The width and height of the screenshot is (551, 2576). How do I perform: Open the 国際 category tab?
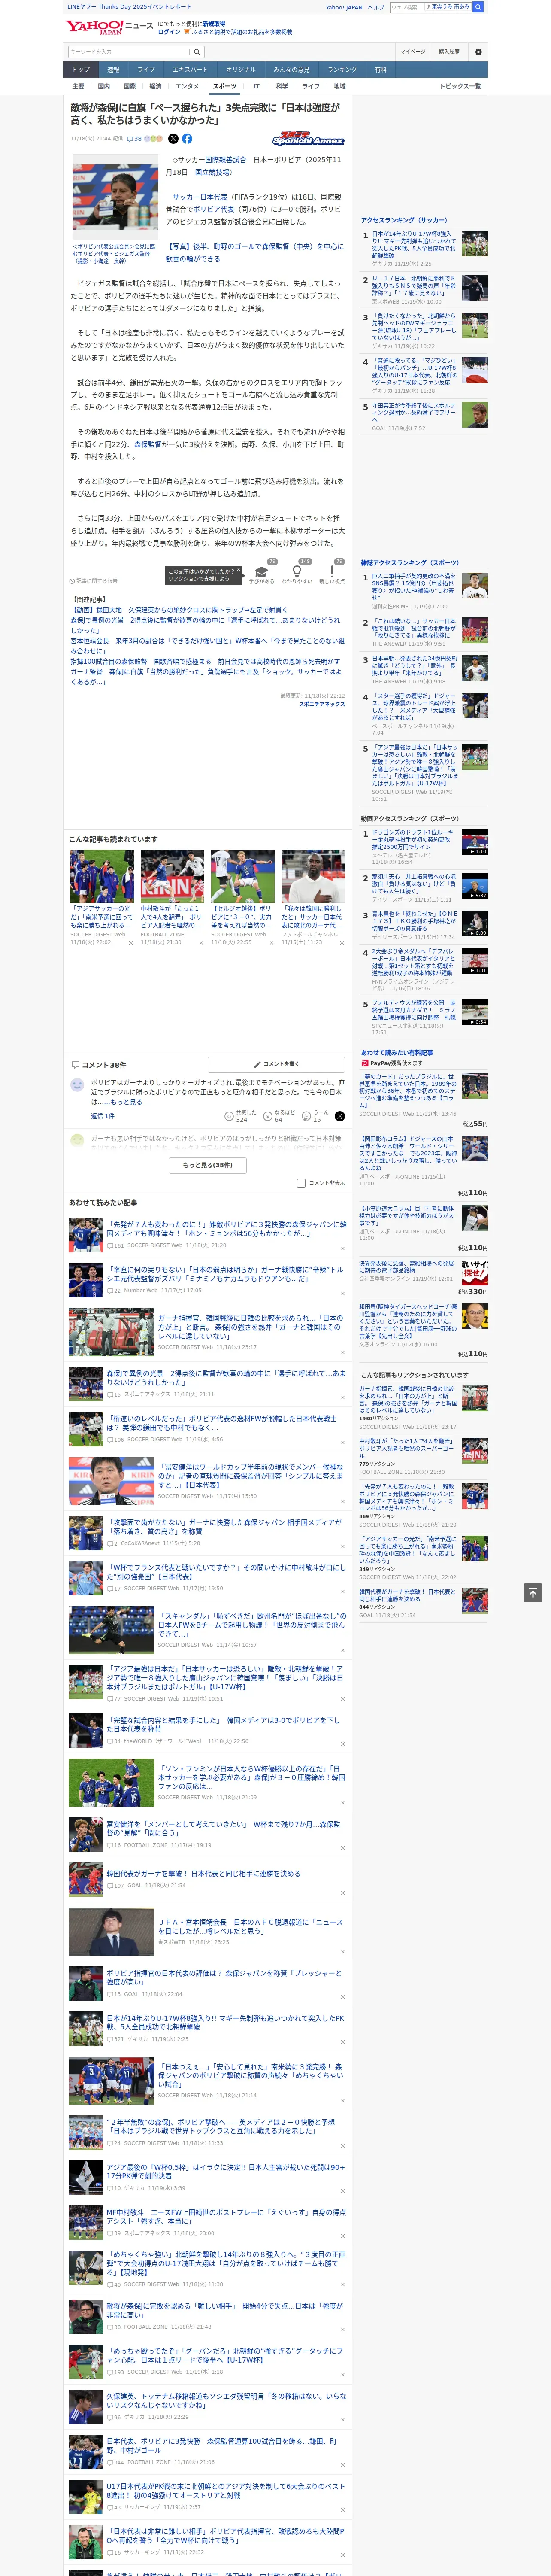pyautogui.click(x=129, y=86)
